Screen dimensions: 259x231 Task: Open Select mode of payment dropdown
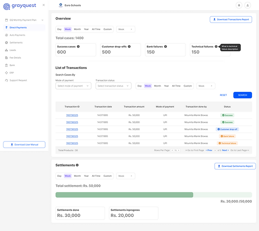73,86
